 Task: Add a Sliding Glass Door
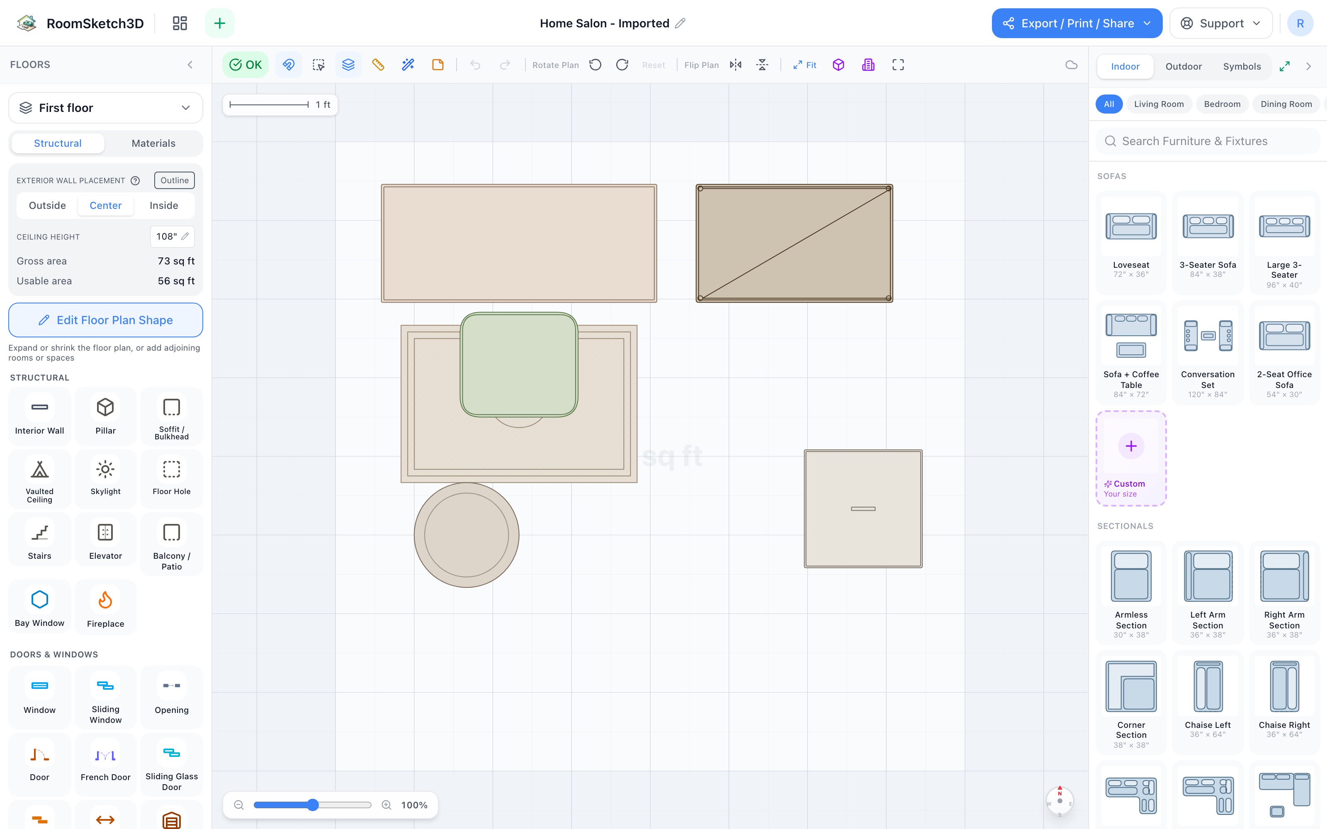pyautogui.click(x=172, y=764)
